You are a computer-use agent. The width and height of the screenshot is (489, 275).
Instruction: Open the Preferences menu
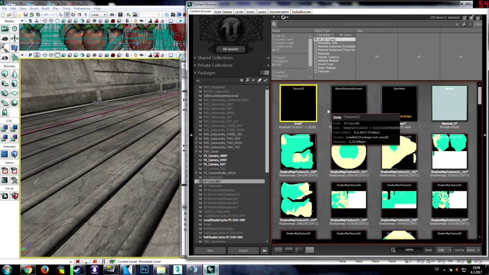(82, 8)
